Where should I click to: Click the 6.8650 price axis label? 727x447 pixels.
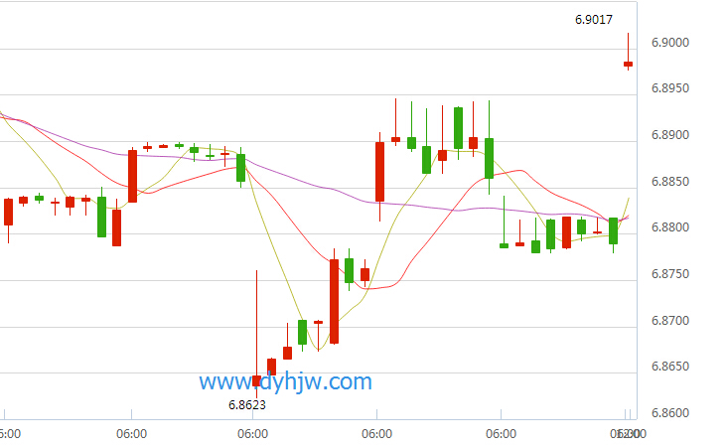click(x=670, y=367)
